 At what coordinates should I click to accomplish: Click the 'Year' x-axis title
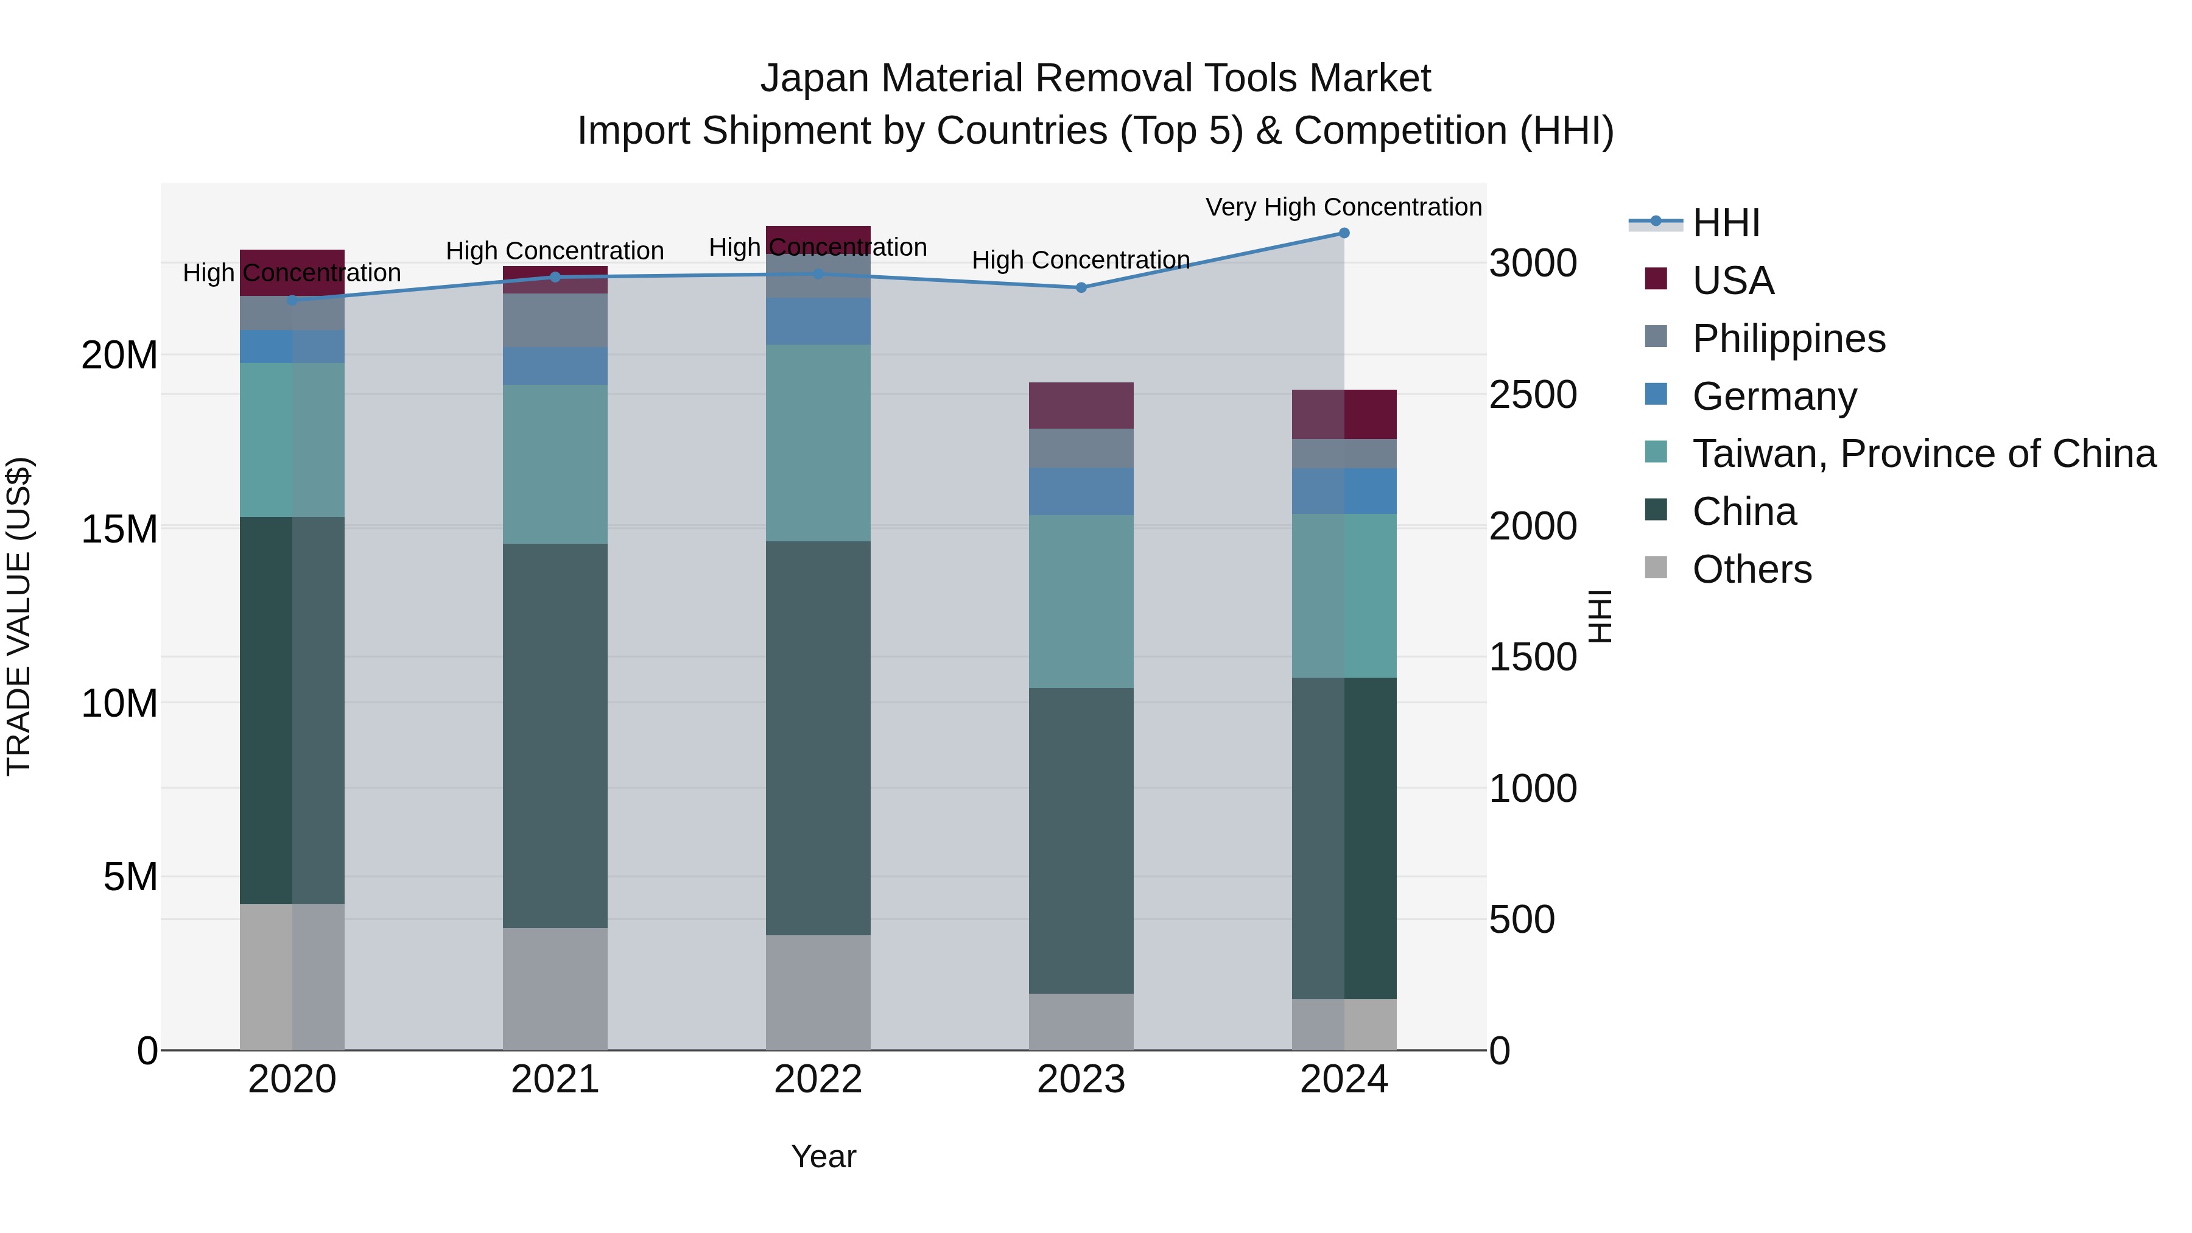[x=824, y=1156]
